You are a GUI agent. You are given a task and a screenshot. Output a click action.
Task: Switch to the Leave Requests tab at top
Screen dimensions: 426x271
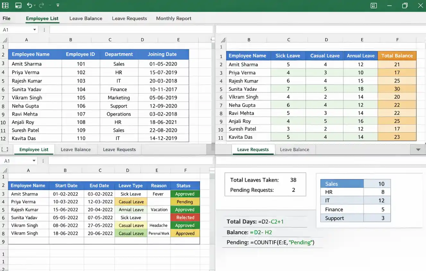(x=129, y=18)
